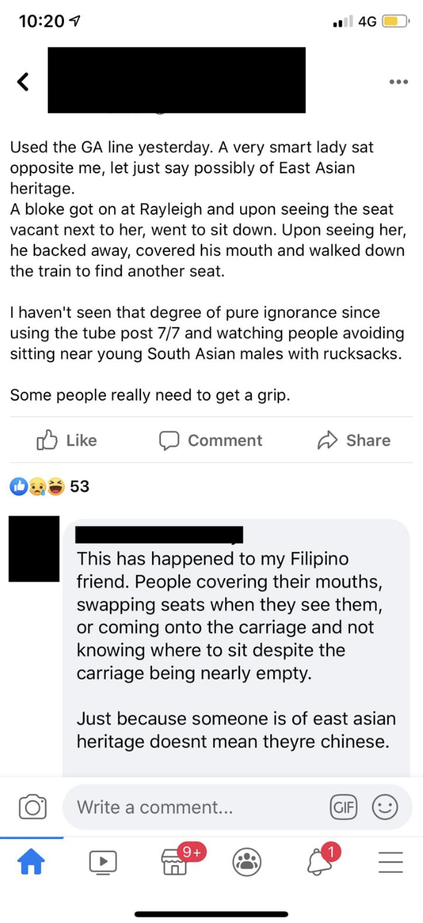Go to the Home feed tab
Image resolution: width=423 pixels, height=923 pixels.
click(30, 861)
